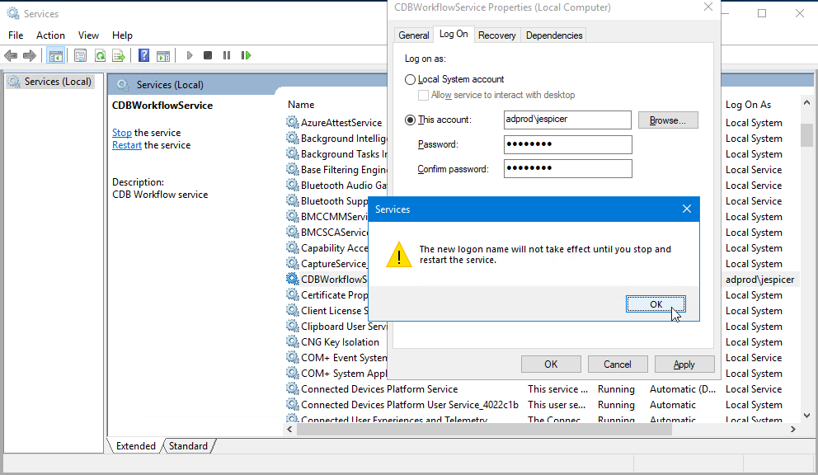Click the horizontal scrollbar right arrow

point(793,429)
